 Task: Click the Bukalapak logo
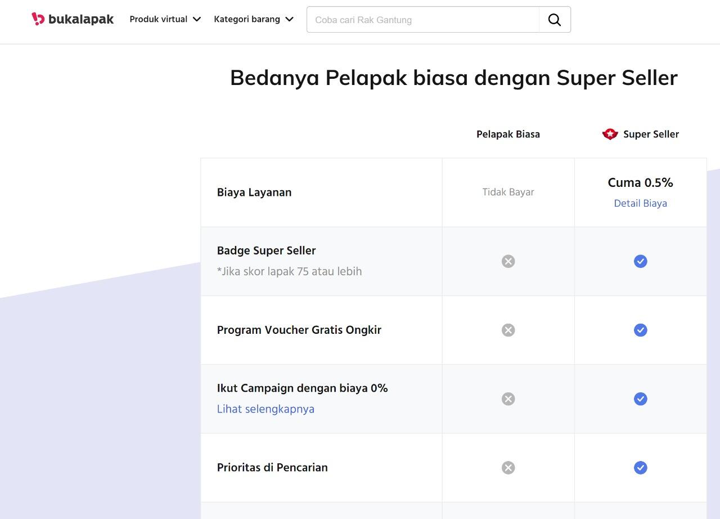pos(73,19)
